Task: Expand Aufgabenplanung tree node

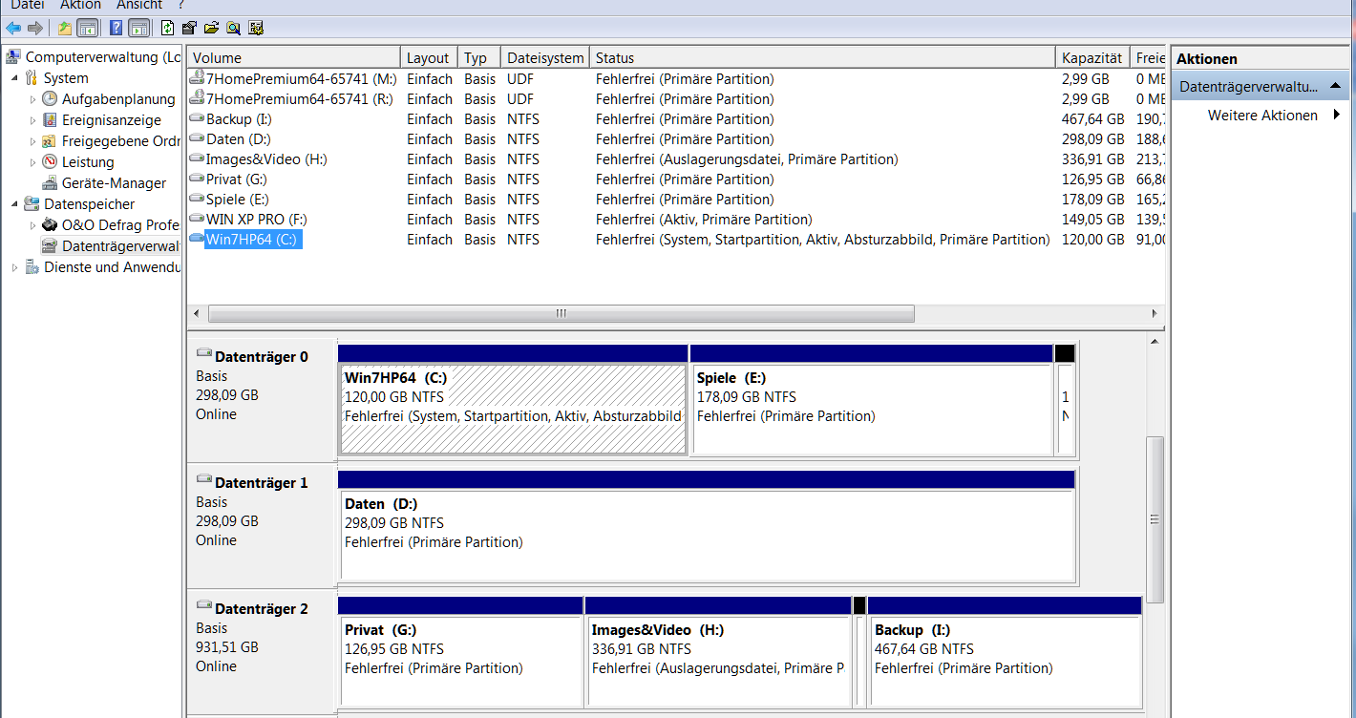Action: click(x=32, y=99)
